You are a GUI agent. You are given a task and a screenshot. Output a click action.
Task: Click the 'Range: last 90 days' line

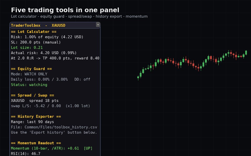(x=32, y=122)
